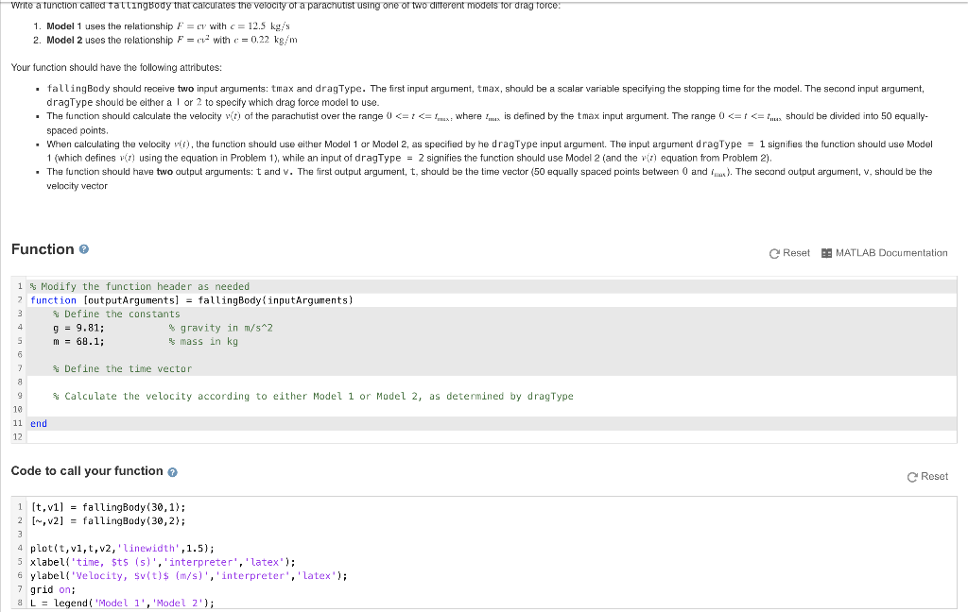Click empty line 3 in call code editor
968x612 pixels.
click(492, 535)
